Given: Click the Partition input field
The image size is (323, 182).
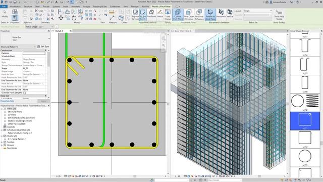Looking at the screenshot, I should tap(34, 53).
